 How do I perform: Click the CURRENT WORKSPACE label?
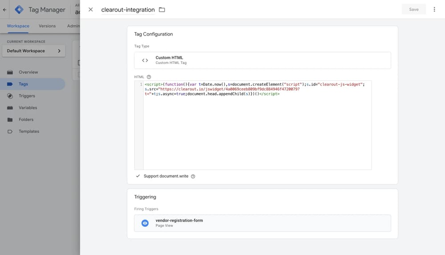click(x=26, y=42)
